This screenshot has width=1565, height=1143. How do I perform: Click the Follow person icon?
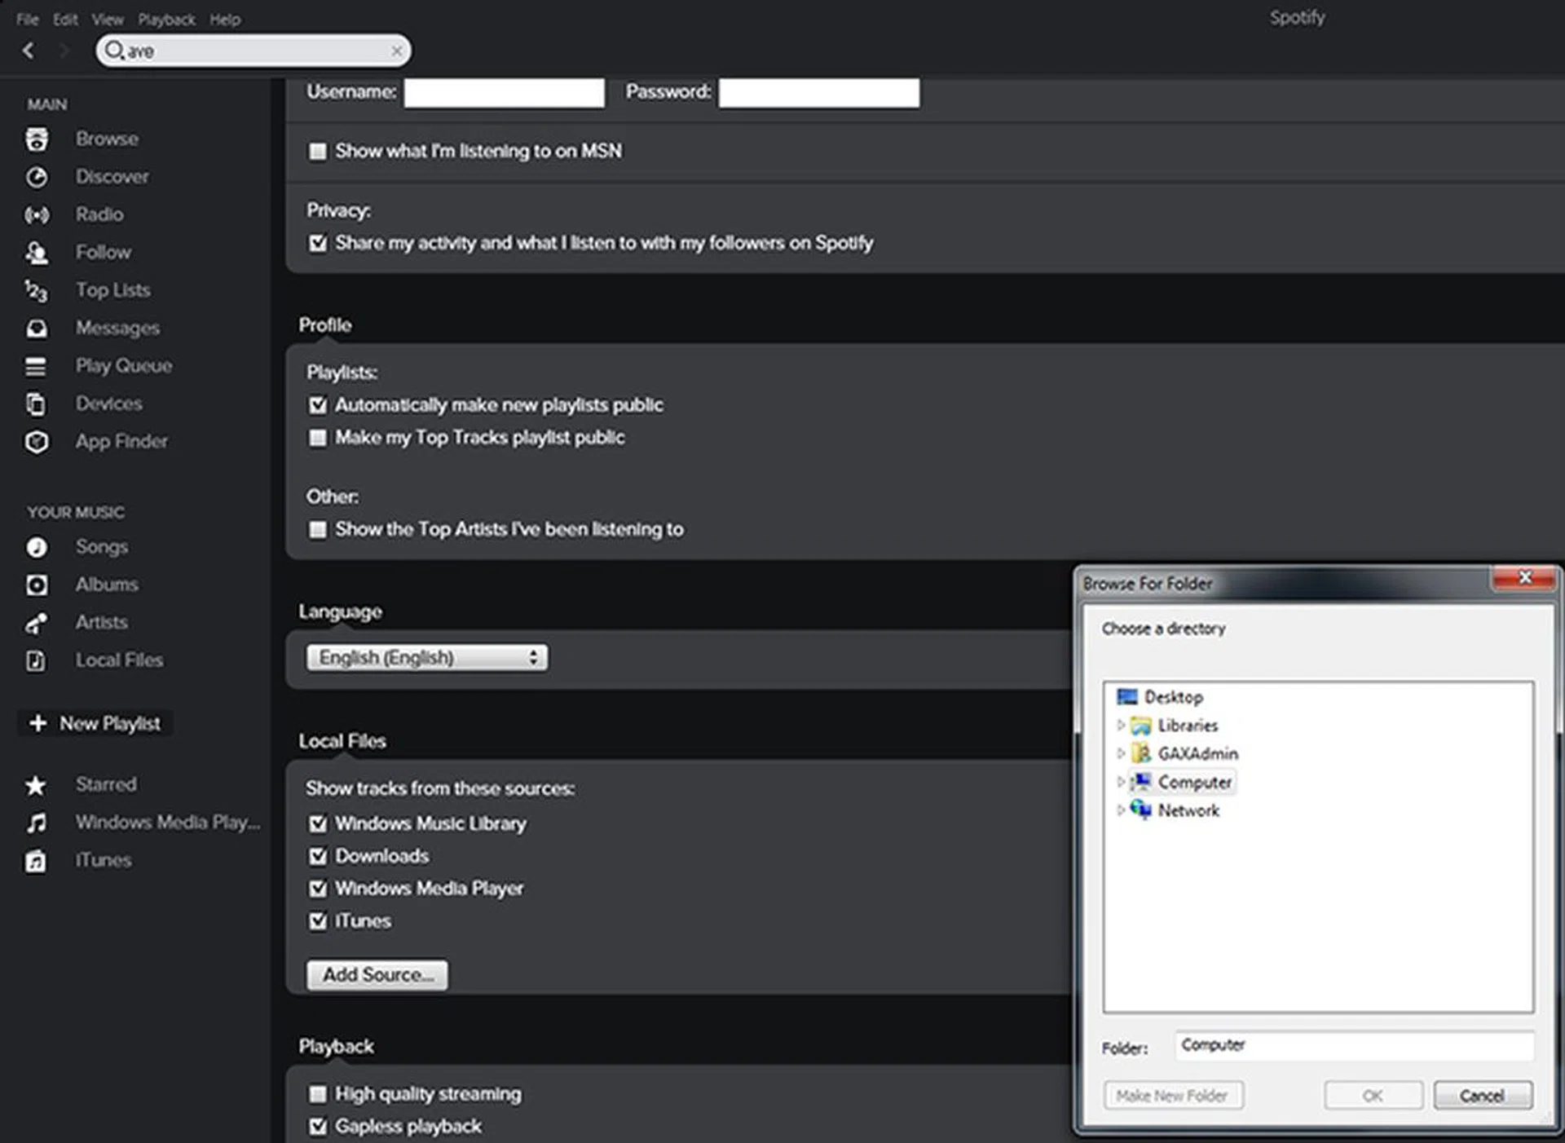(36, 253)
